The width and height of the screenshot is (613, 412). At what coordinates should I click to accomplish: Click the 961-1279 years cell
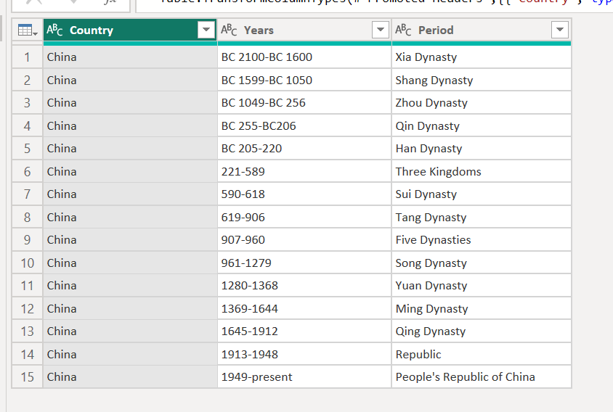click(x=304, y=263)
